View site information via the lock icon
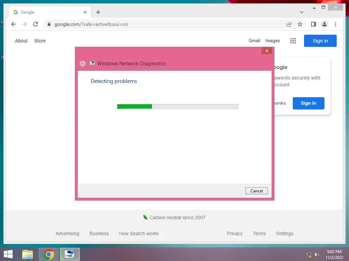This screenshot has width=349, height=261. coord(49,24)
